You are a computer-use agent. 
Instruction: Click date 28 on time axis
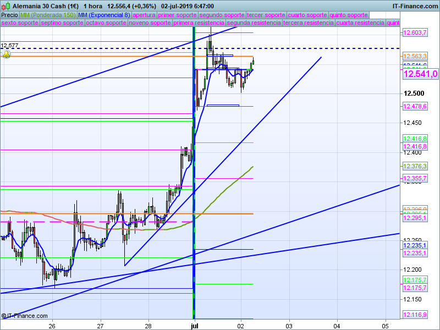pyautogui.click(x=148, y=326)
